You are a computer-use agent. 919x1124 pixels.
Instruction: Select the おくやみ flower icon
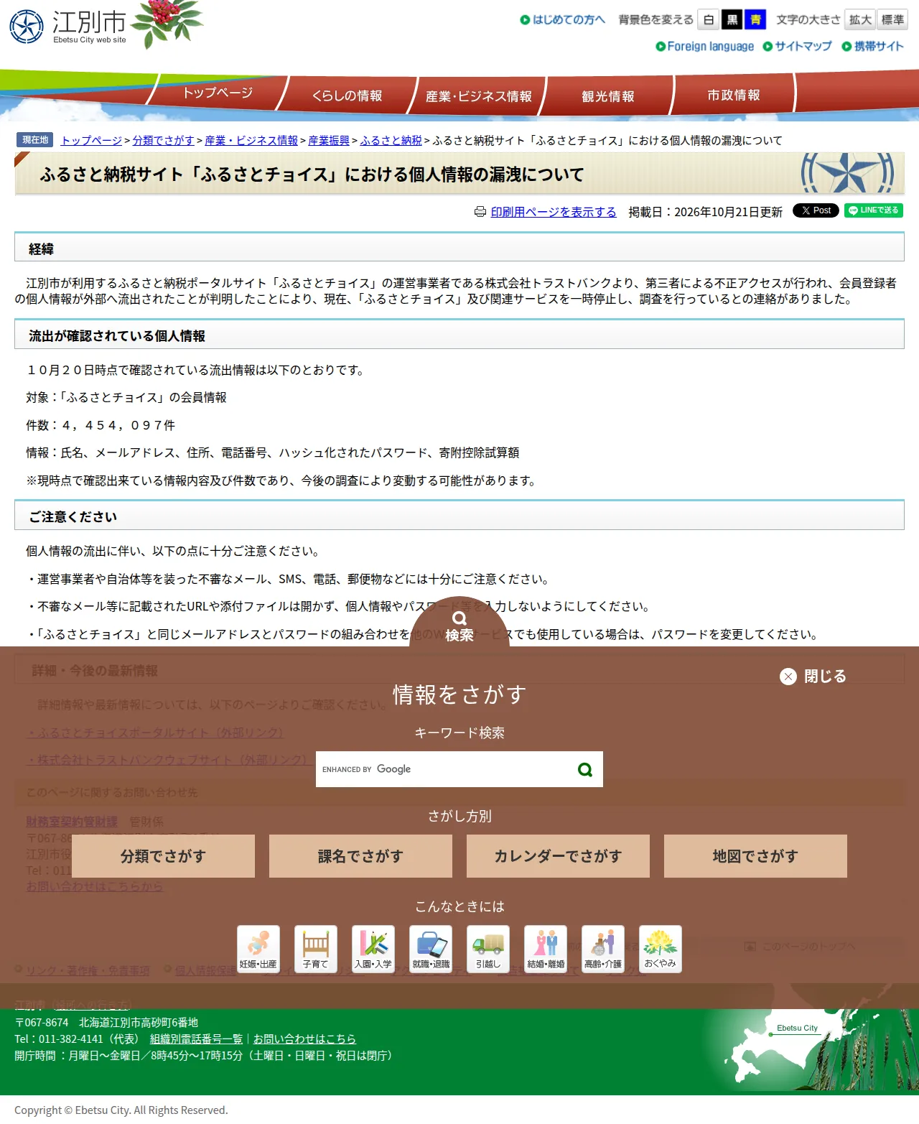[x=661, y=949]
